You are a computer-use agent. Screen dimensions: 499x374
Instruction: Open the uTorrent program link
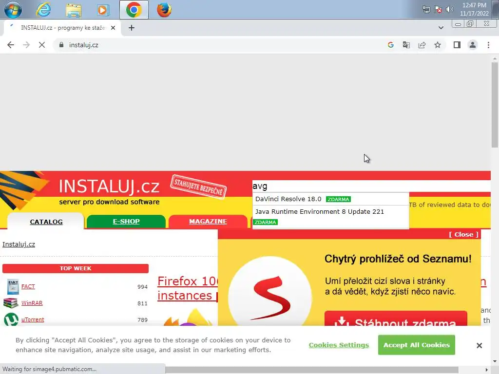click(x=33, y=319)
